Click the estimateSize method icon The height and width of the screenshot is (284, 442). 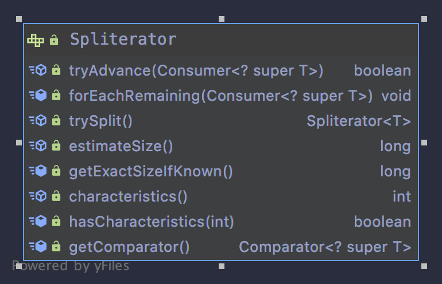pyautogui.click(x=38, y=147)
